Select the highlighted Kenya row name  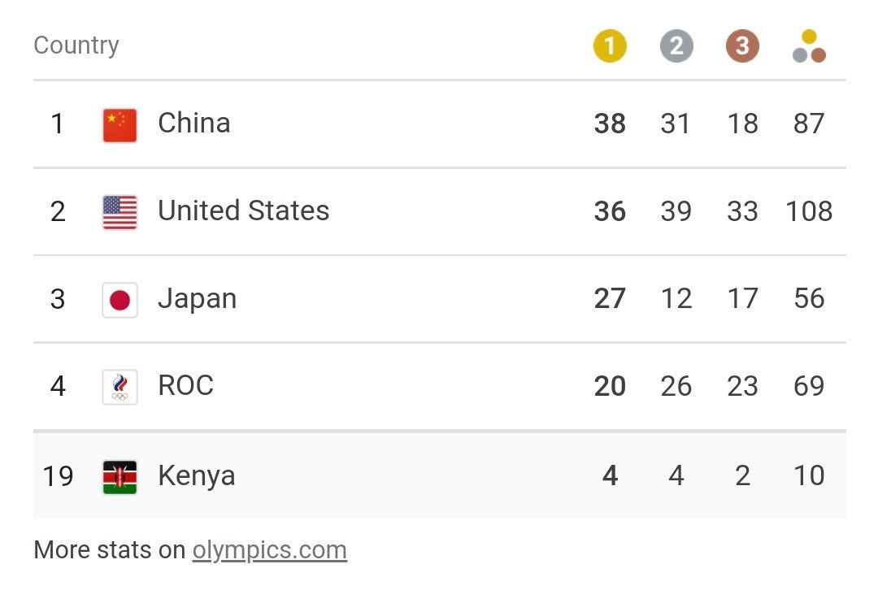[197, 475]
